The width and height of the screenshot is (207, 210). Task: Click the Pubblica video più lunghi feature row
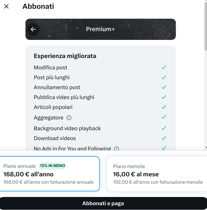[x=64, y=97]
